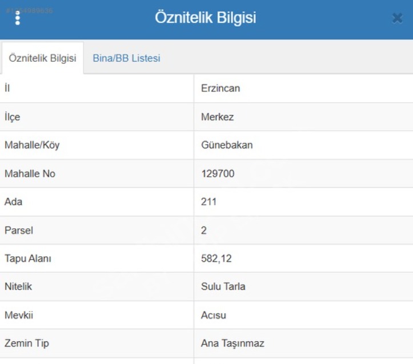Click the Mahalle No value 129700
The image size is (413, 364).
click(x=218, y=173)
